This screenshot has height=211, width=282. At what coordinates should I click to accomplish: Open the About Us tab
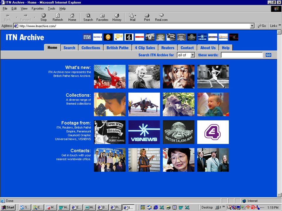pyautogui.click(x=208, y=48)
